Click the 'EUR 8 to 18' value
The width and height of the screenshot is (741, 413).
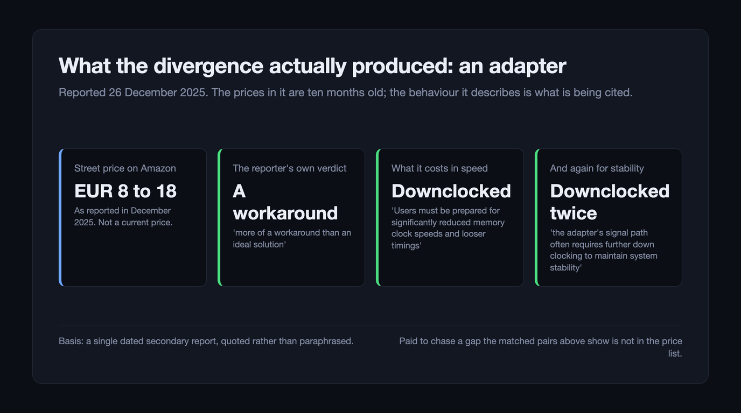point(125,191)
